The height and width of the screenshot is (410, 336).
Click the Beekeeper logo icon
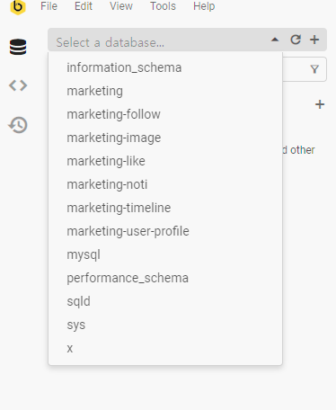[x=18, y=7]
